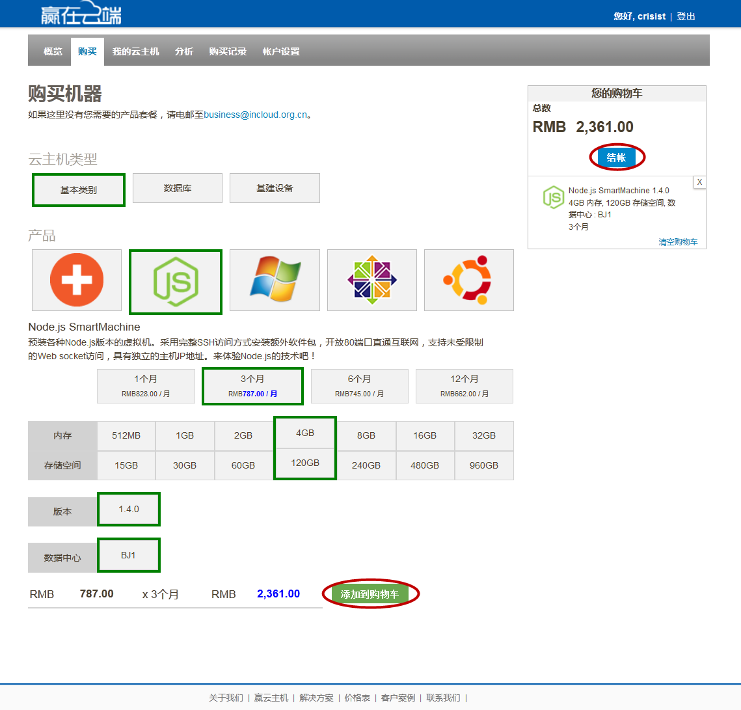The image size is (741, 710).
Task: Open 价格表 footer link
Action: (357, 698)
